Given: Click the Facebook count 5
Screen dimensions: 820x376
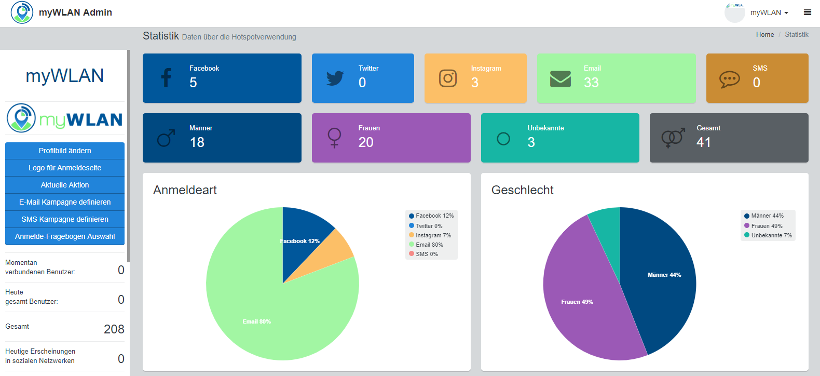Looking at the screenshot, I should [x=193, y=83].
